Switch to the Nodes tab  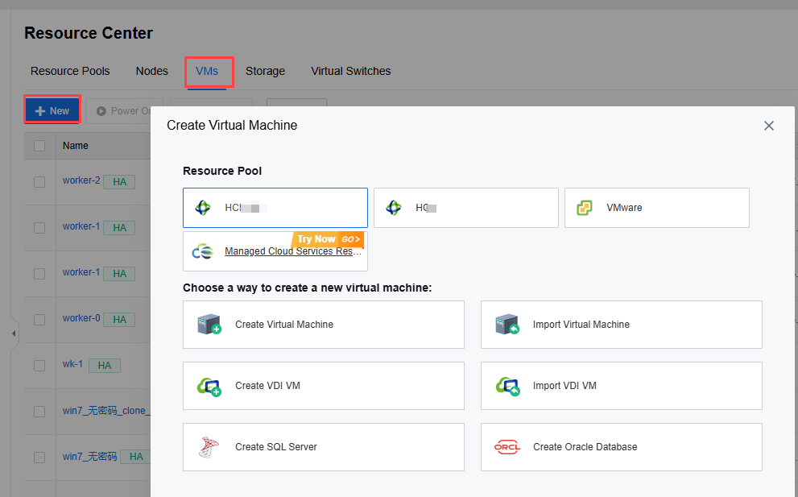(x=151, y=72)
